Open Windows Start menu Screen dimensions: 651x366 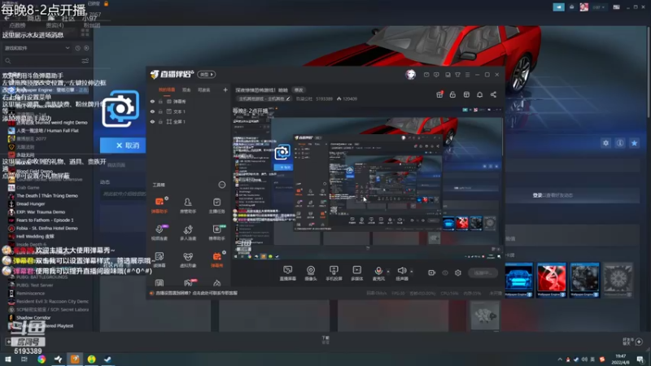point(7,359)
